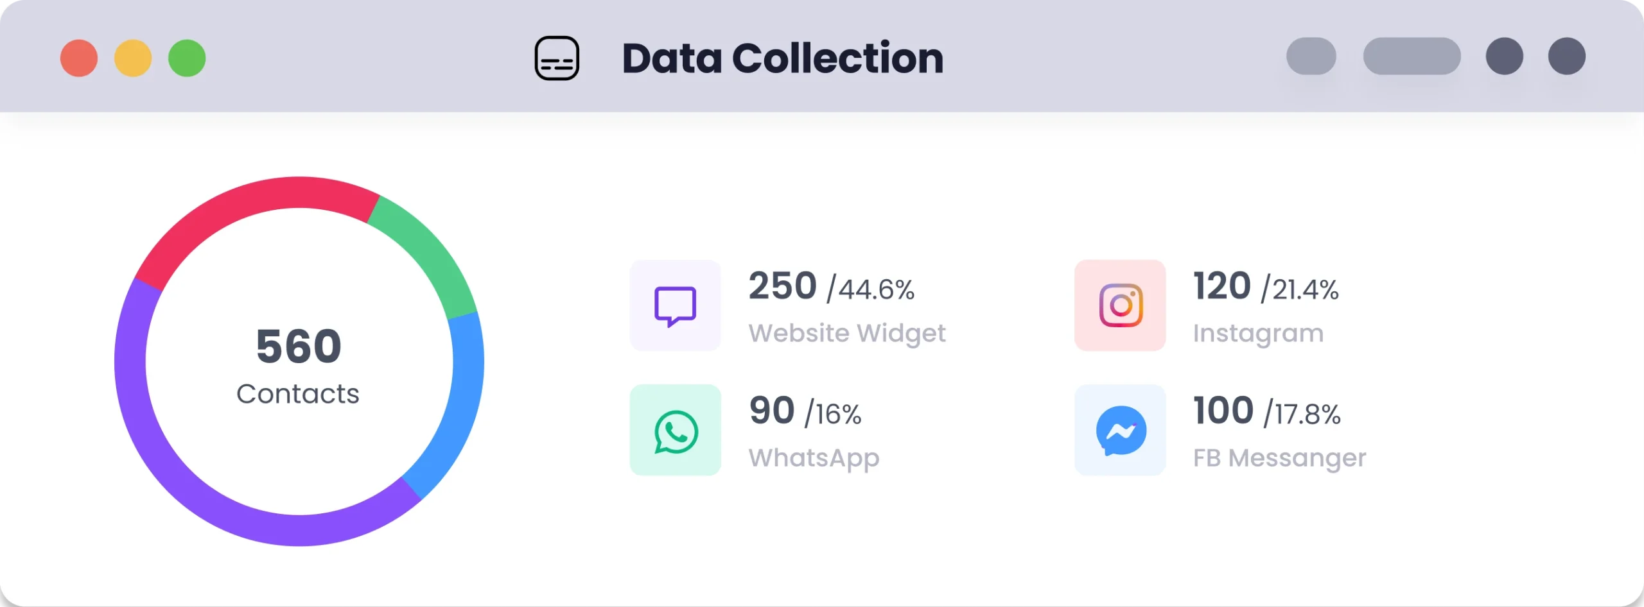Click the 250 /44.6% statistic

831,287
